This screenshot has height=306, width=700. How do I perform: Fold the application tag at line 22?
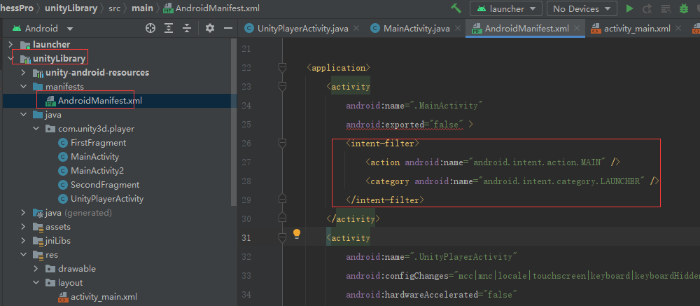coord(281,67)
